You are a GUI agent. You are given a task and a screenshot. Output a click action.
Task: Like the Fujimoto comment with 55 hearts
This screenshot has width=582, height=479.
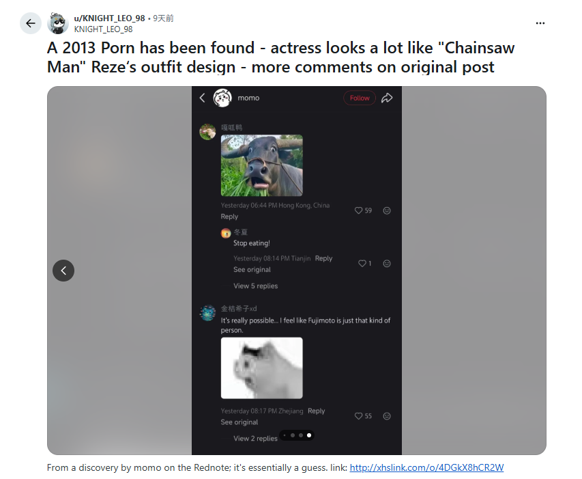coord(359,416)
